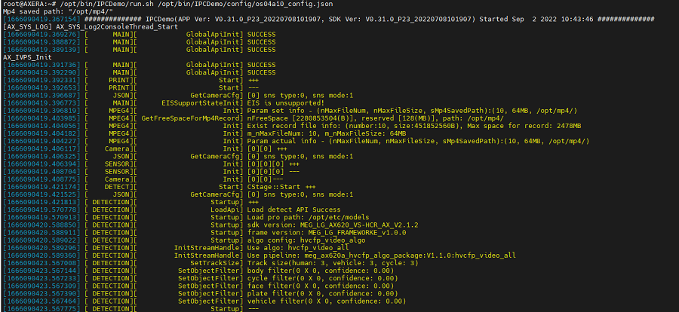Click the Mp4 saved path line
This screenshot has height=312, width=679.
click(x=58, y=12)
